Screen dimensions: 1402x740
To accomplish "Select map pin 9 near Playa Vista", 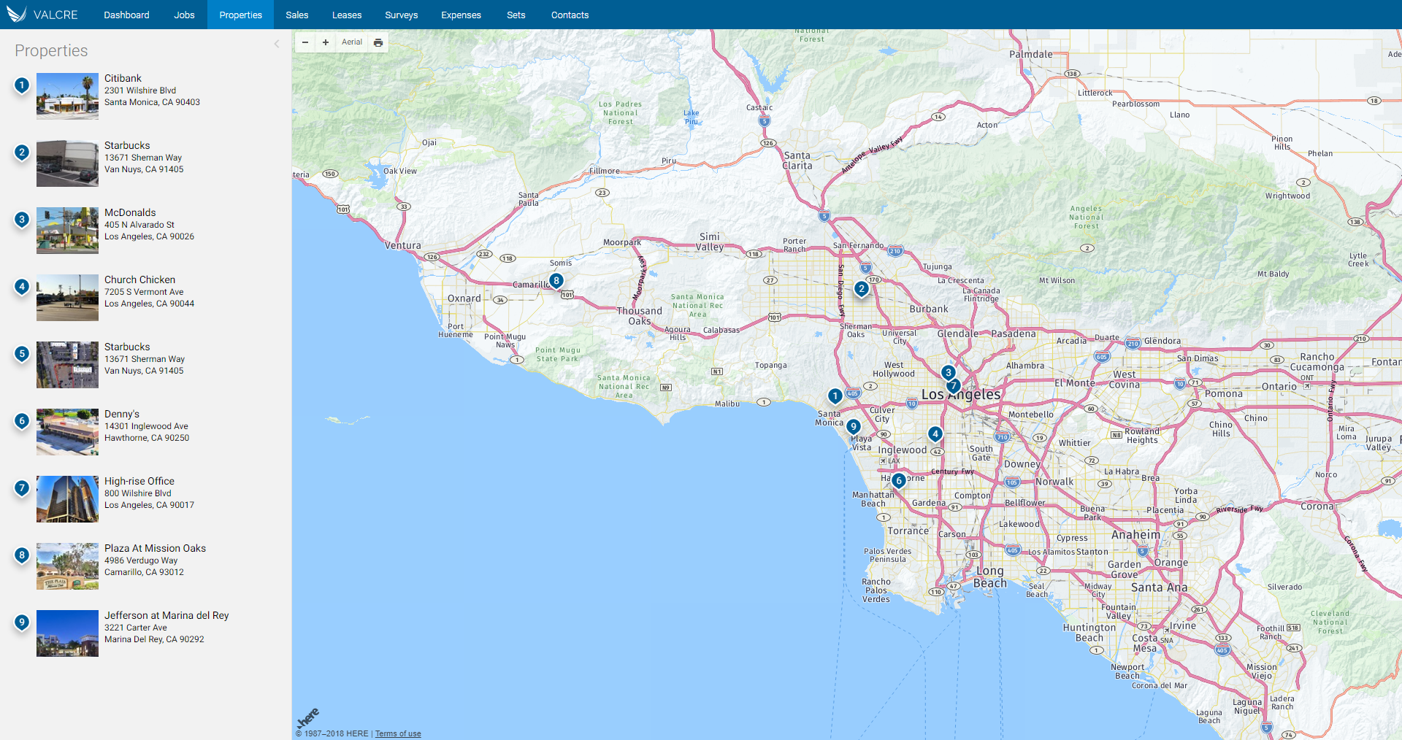I will (x=853, y=428).
